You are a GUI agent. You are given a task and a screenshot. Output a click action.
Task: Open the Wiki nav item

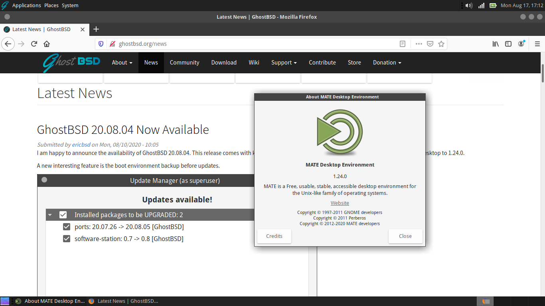(x=254, y=63)
